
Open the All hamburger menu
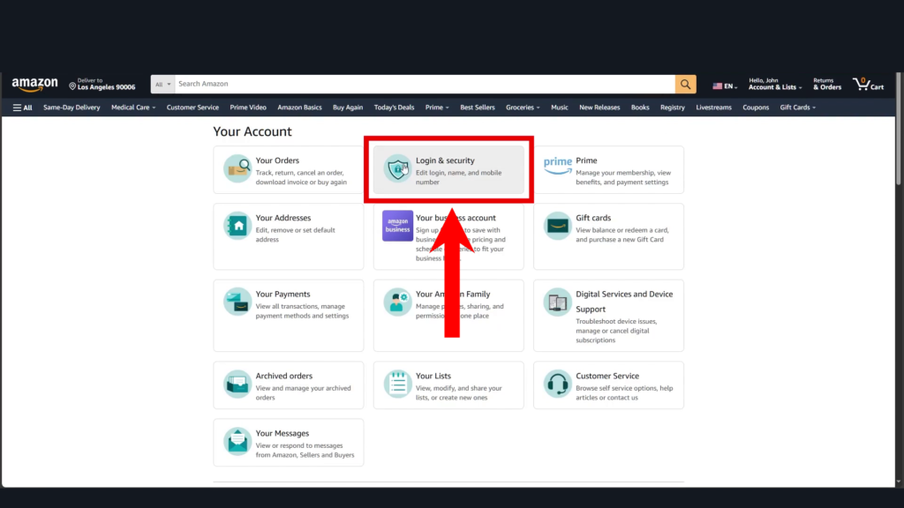(x=22, y=108)
